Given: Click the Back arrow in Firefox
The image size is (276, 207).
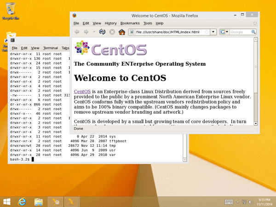Looking at the screenshot, I should tap(77, 32).
